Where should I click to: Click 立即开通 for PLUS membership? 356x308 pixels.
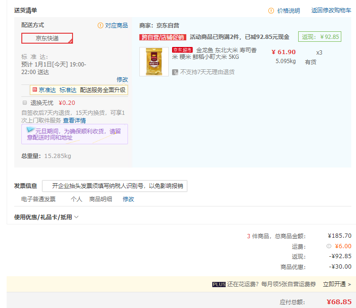[337, 284]
